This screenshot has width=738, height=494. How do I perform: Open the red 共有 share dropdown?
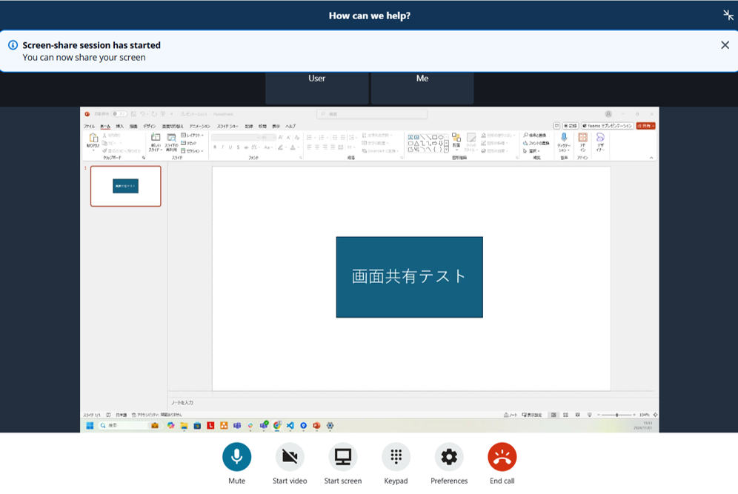click(646, 126)
